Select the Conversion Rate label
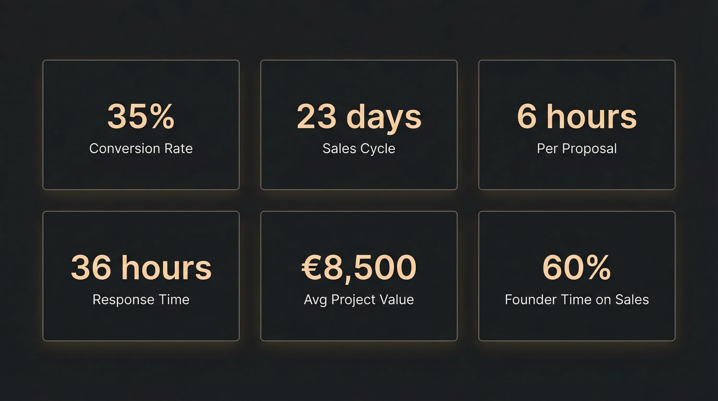This screenshot has height=401, width=718. pyautogui.click(x=141, y=148)
